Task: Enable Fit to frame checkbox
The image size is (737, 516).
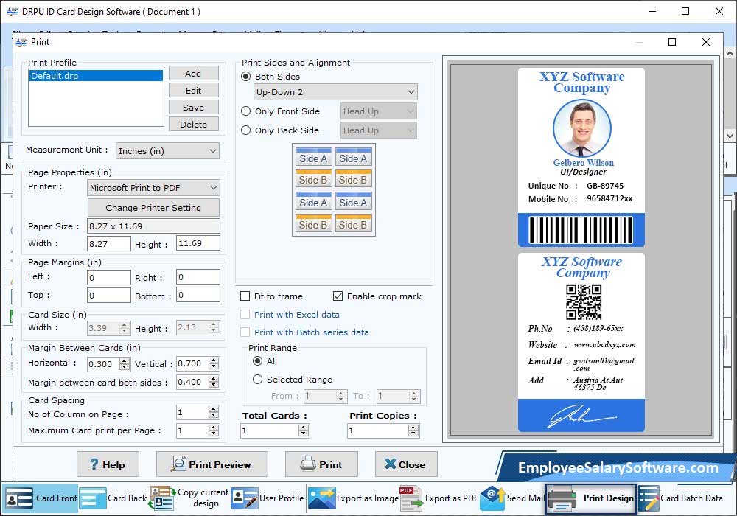Action: [x=245, y=296]
